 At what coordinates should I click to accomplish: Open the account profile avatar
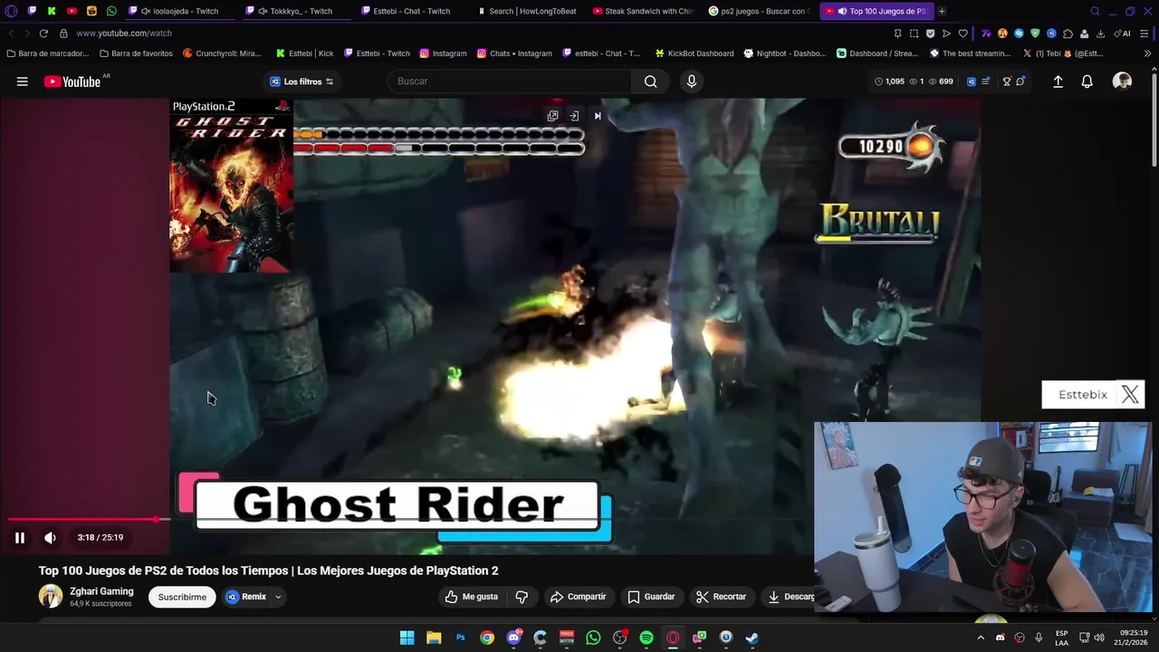(x=1122, y=81)
